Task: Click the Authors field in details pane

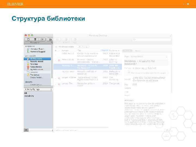Action: coord(144,68)
